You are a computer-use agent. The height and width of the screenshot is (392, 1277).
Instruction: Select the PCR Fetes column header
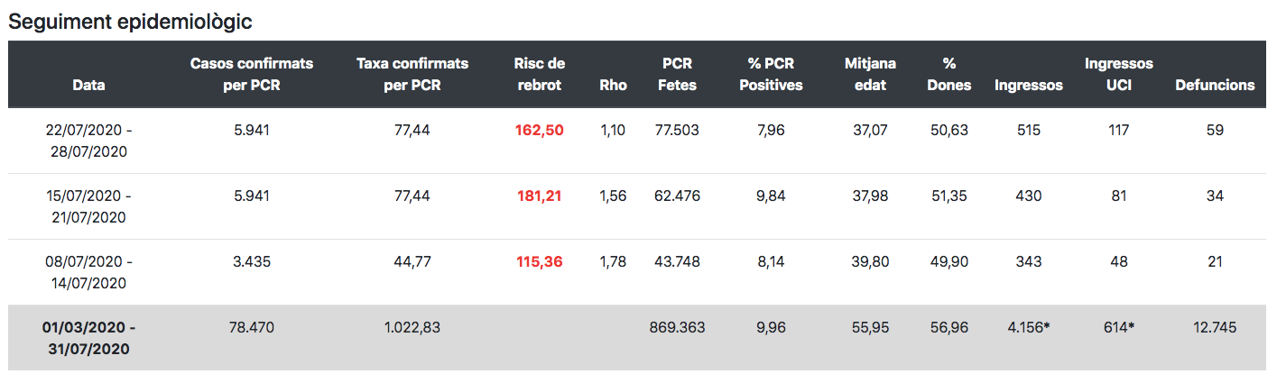677,74
